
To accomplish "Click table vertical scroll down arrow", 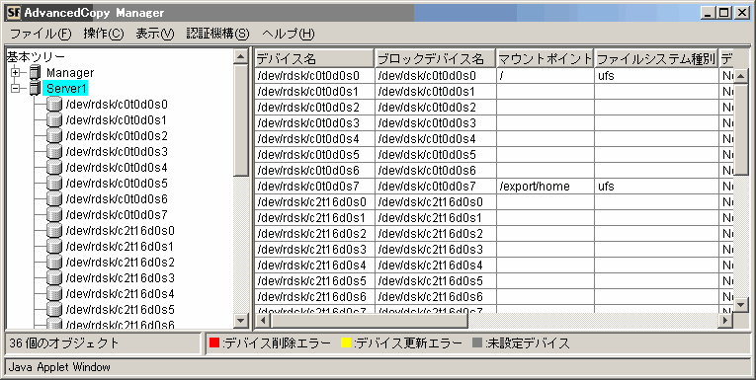I will pos(741,304).
